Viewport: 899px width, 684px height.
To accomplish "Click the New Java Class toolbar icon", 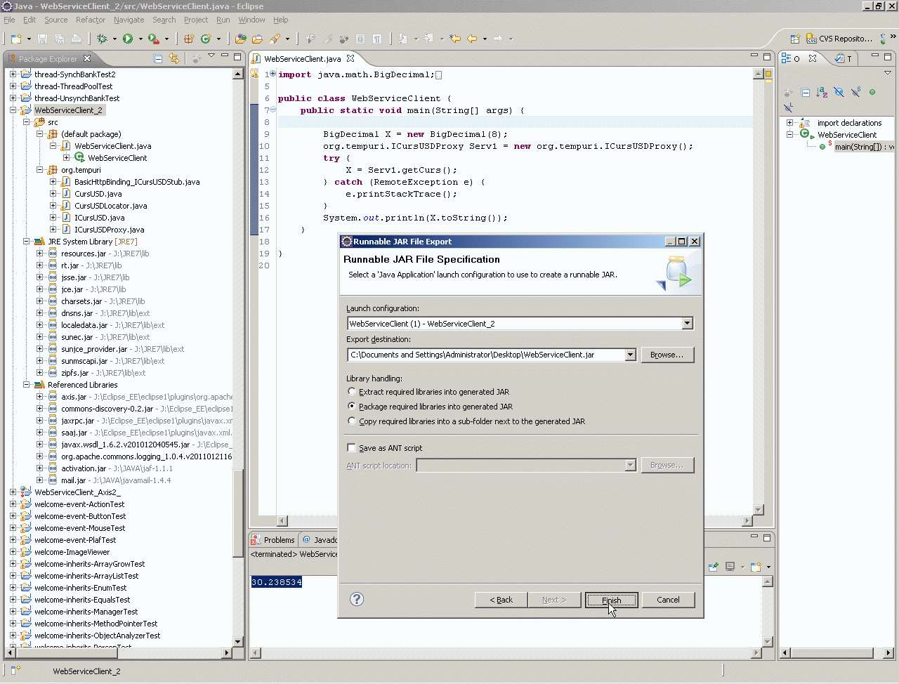I will (x=206, y=39).
